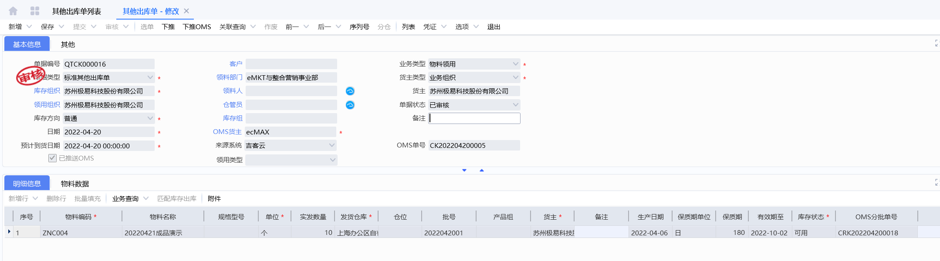Open the app grid menu icon
The width and height of the screenshot is (940, 261).
pos(35,11)
